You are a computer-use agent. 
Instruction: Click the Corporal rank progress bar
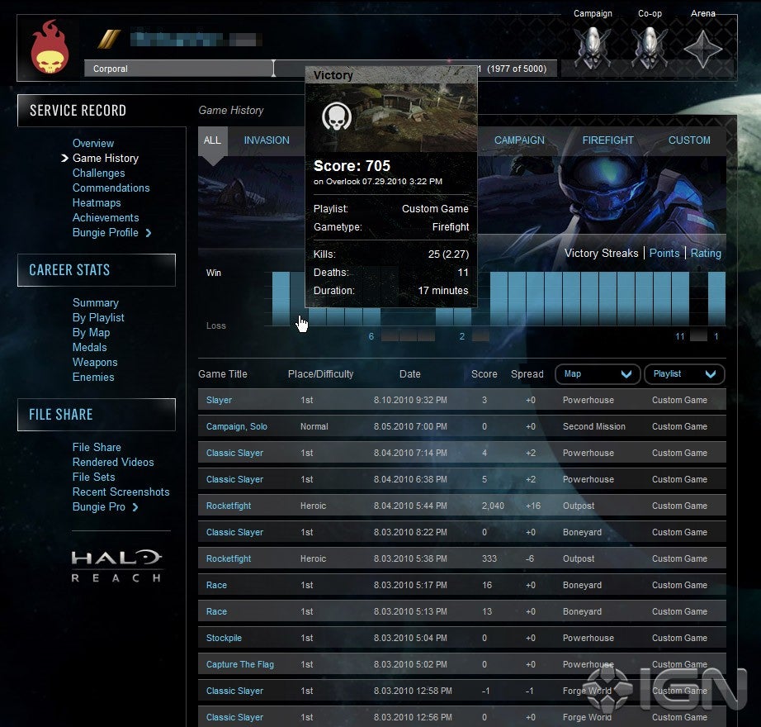pyautogui.click(x=321, y=69)
